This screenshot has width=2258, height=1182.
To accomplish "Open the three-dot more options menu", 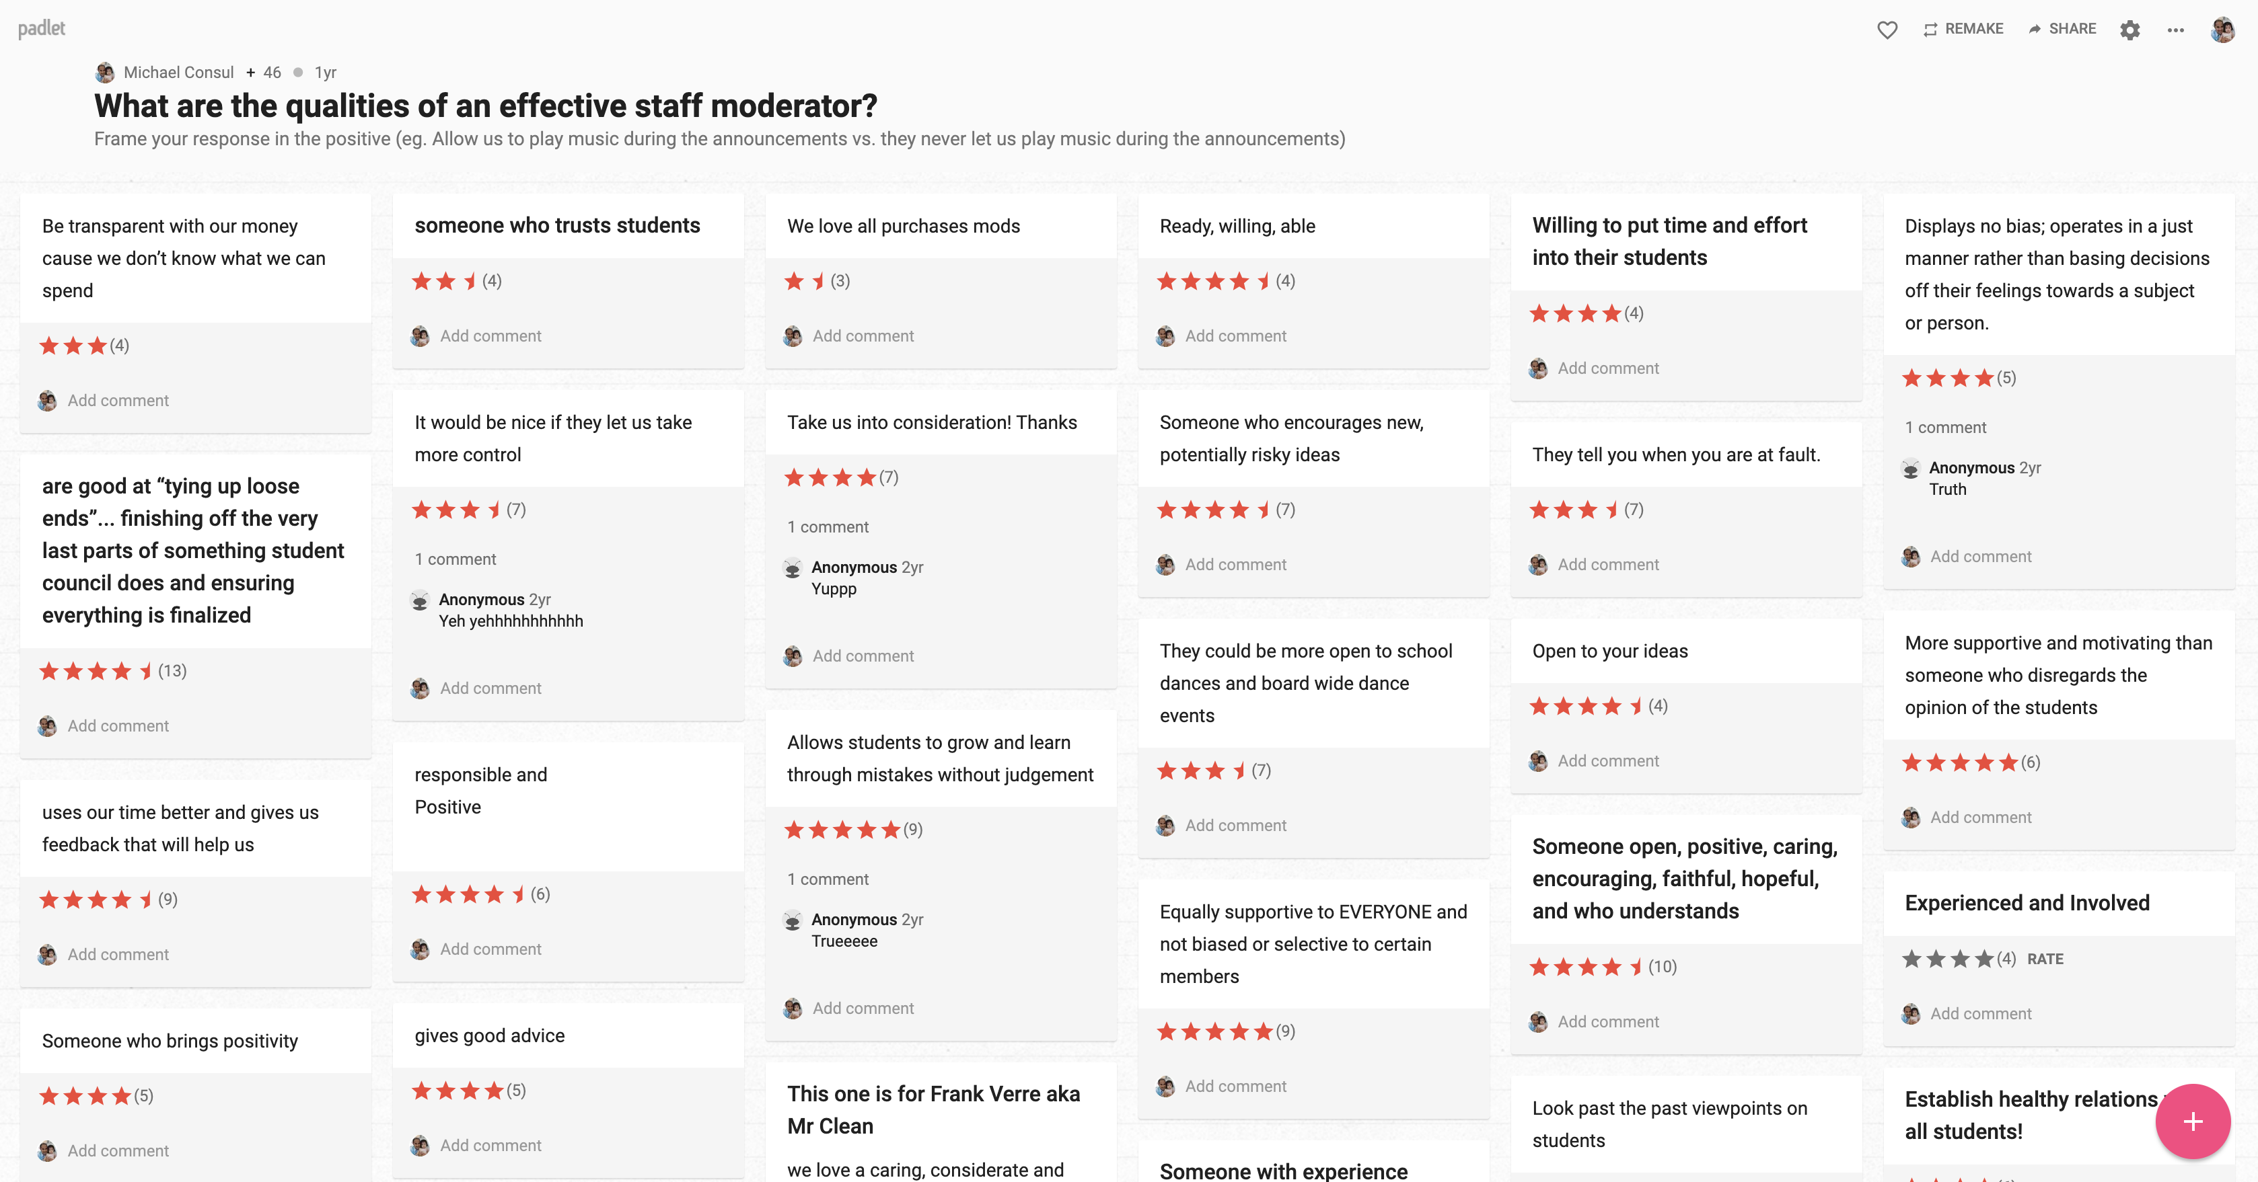I will pos(2175,30).
